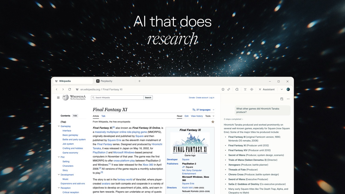Expand the 2 steps completed detail

[x=233, y=119]
